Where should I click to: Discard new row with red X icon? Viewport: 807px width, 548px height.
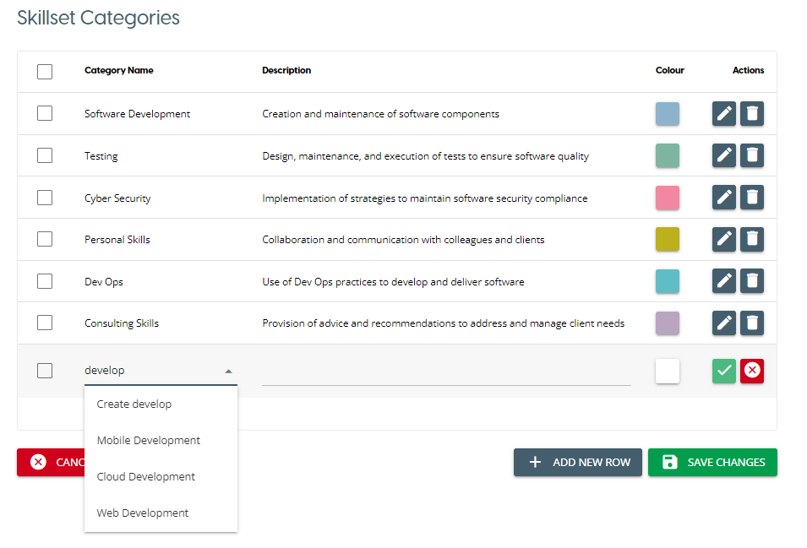pos(752,371)
